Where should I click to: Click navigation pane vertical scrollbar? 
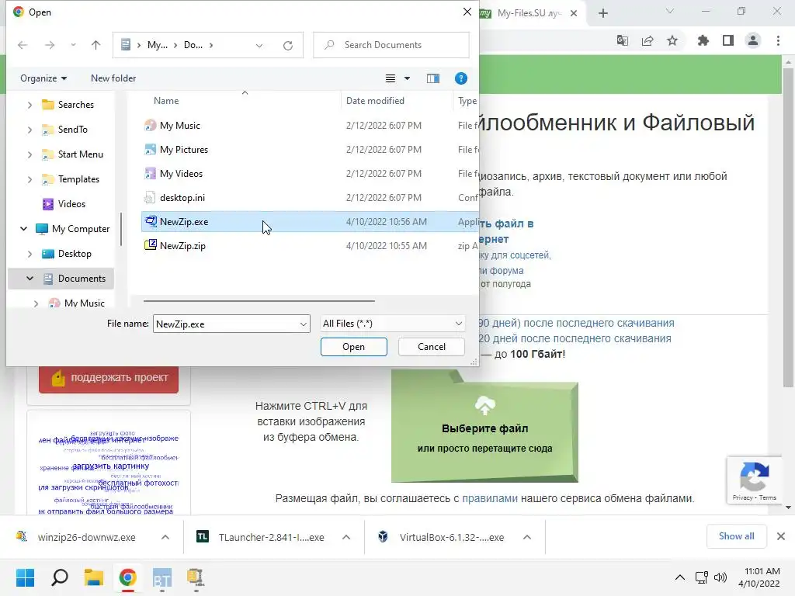pos(121,229)
